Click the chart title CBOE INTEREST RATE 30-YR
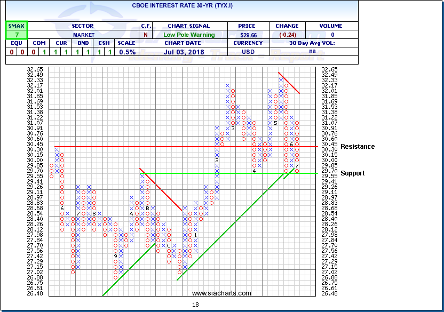 click(x=181, y=6)
